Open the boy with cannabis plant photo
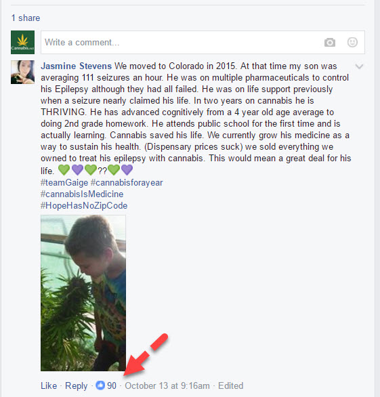Viewport: 380px width, 397px height. [x=83, y=293]
